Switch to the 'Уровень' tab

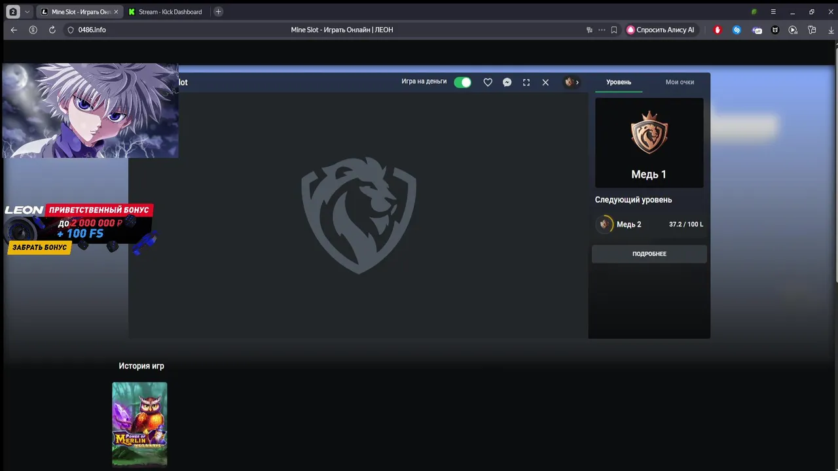pos(619,82)
